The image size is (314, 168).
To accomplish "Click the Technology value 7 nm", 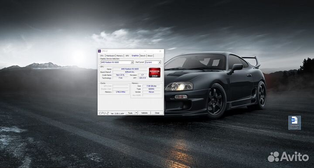I will click(x=120, y=78).
